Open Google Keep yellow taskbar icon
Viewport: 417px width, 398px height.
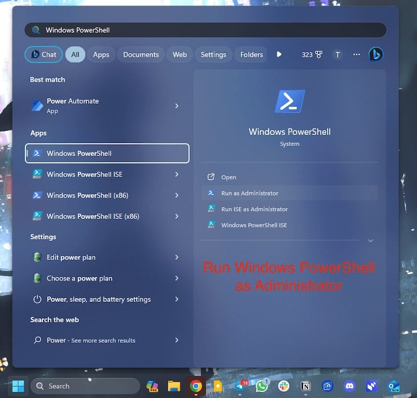click(x=218, y=386)
